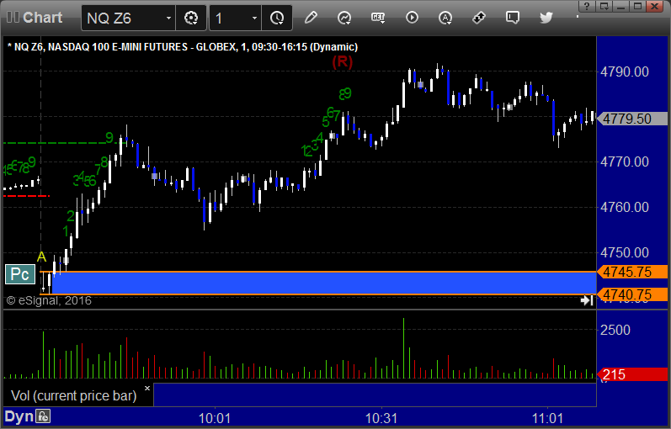Image resolution: width=671 pixels, height=429 pixels.
Task: Click the 4779.50 current price tag
Action: pos(632,119)
